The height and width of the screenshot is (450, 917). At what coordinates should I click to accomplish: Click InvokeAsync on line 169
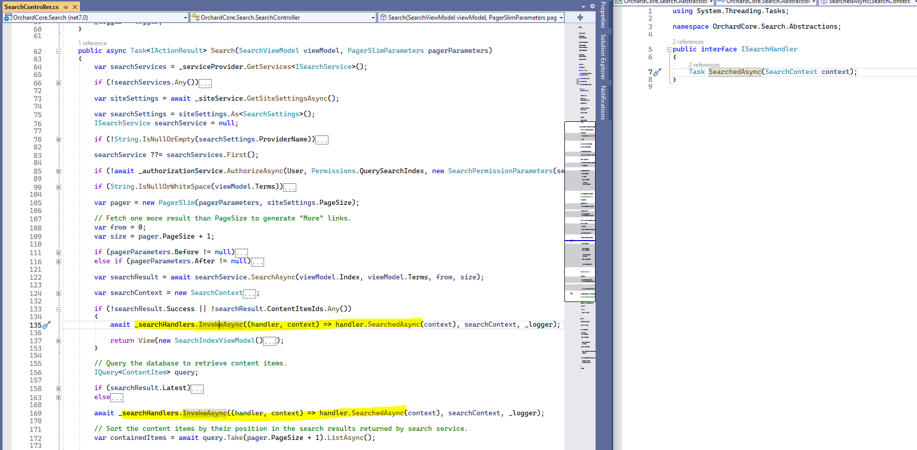(205, 413)
